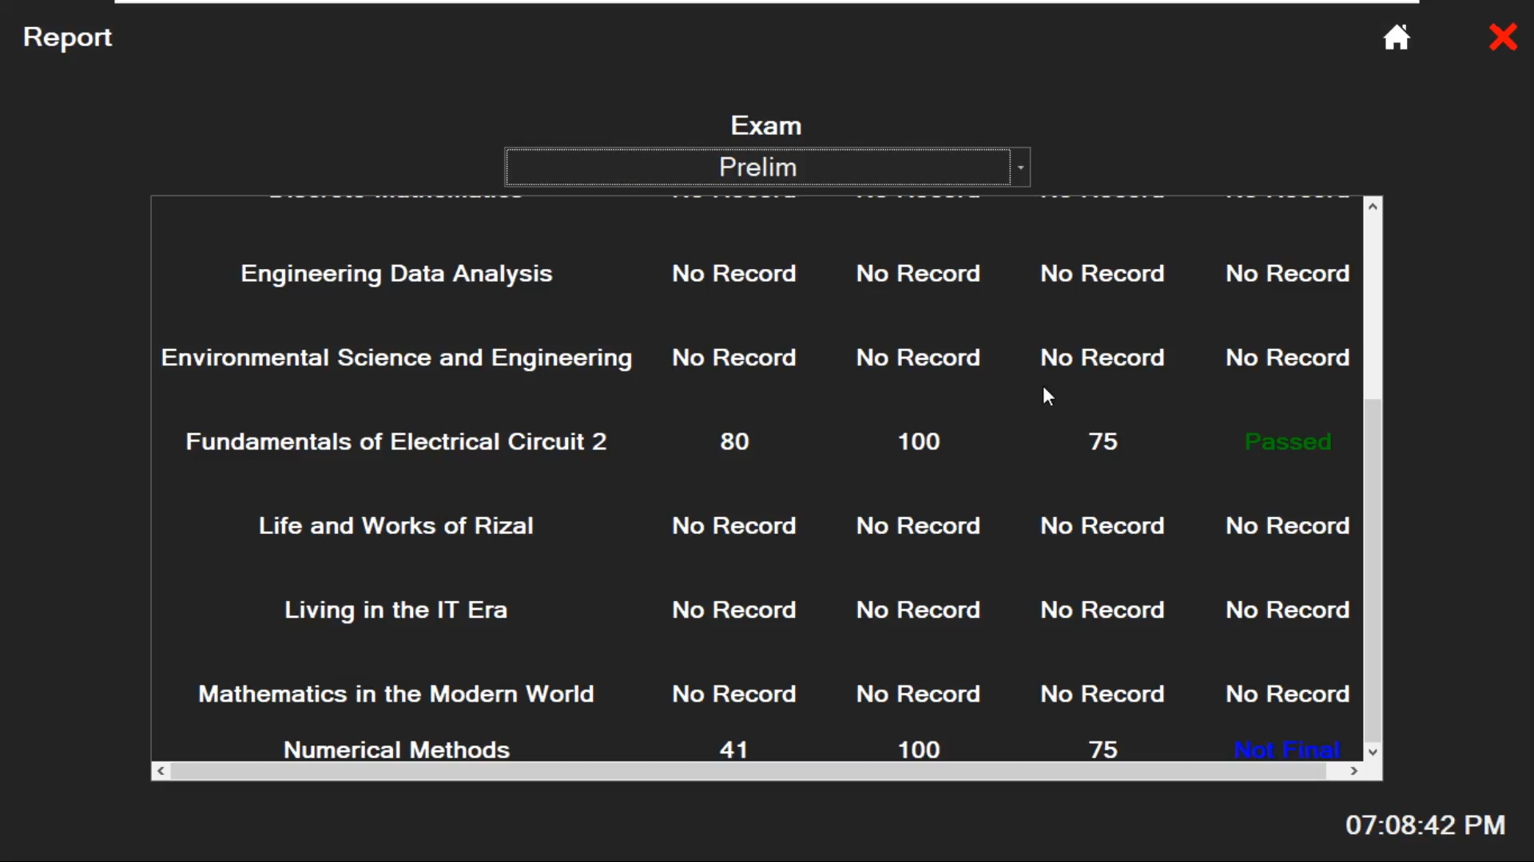Image resolution: width=1534 pixels, height=862 pixels.
Task: Click the scrollbar up arrow
Action: (1373, 207)
